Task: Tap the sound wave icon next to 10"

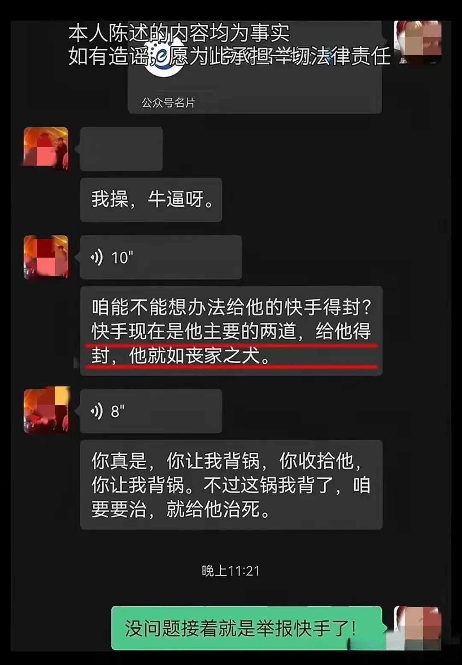Action: click(x=97, y=257)
